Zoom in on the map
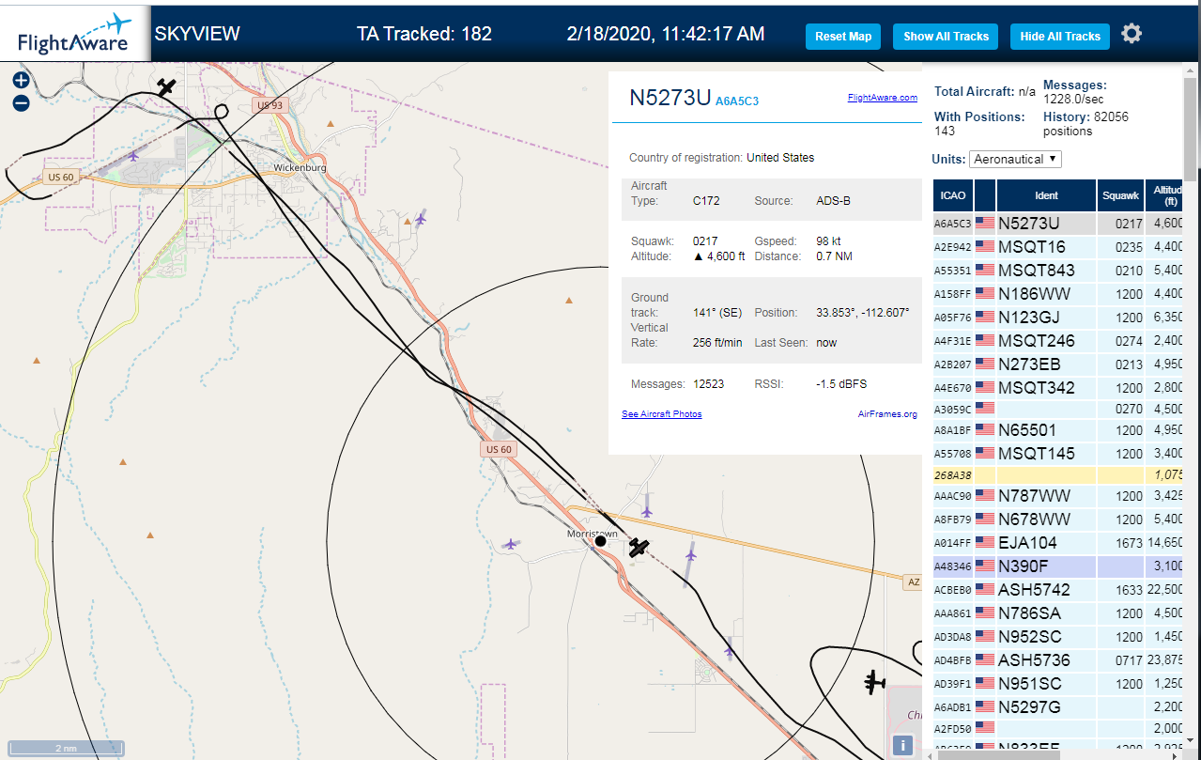Image resolution: width=1201 pixels, height=760 pixels. 21,81
